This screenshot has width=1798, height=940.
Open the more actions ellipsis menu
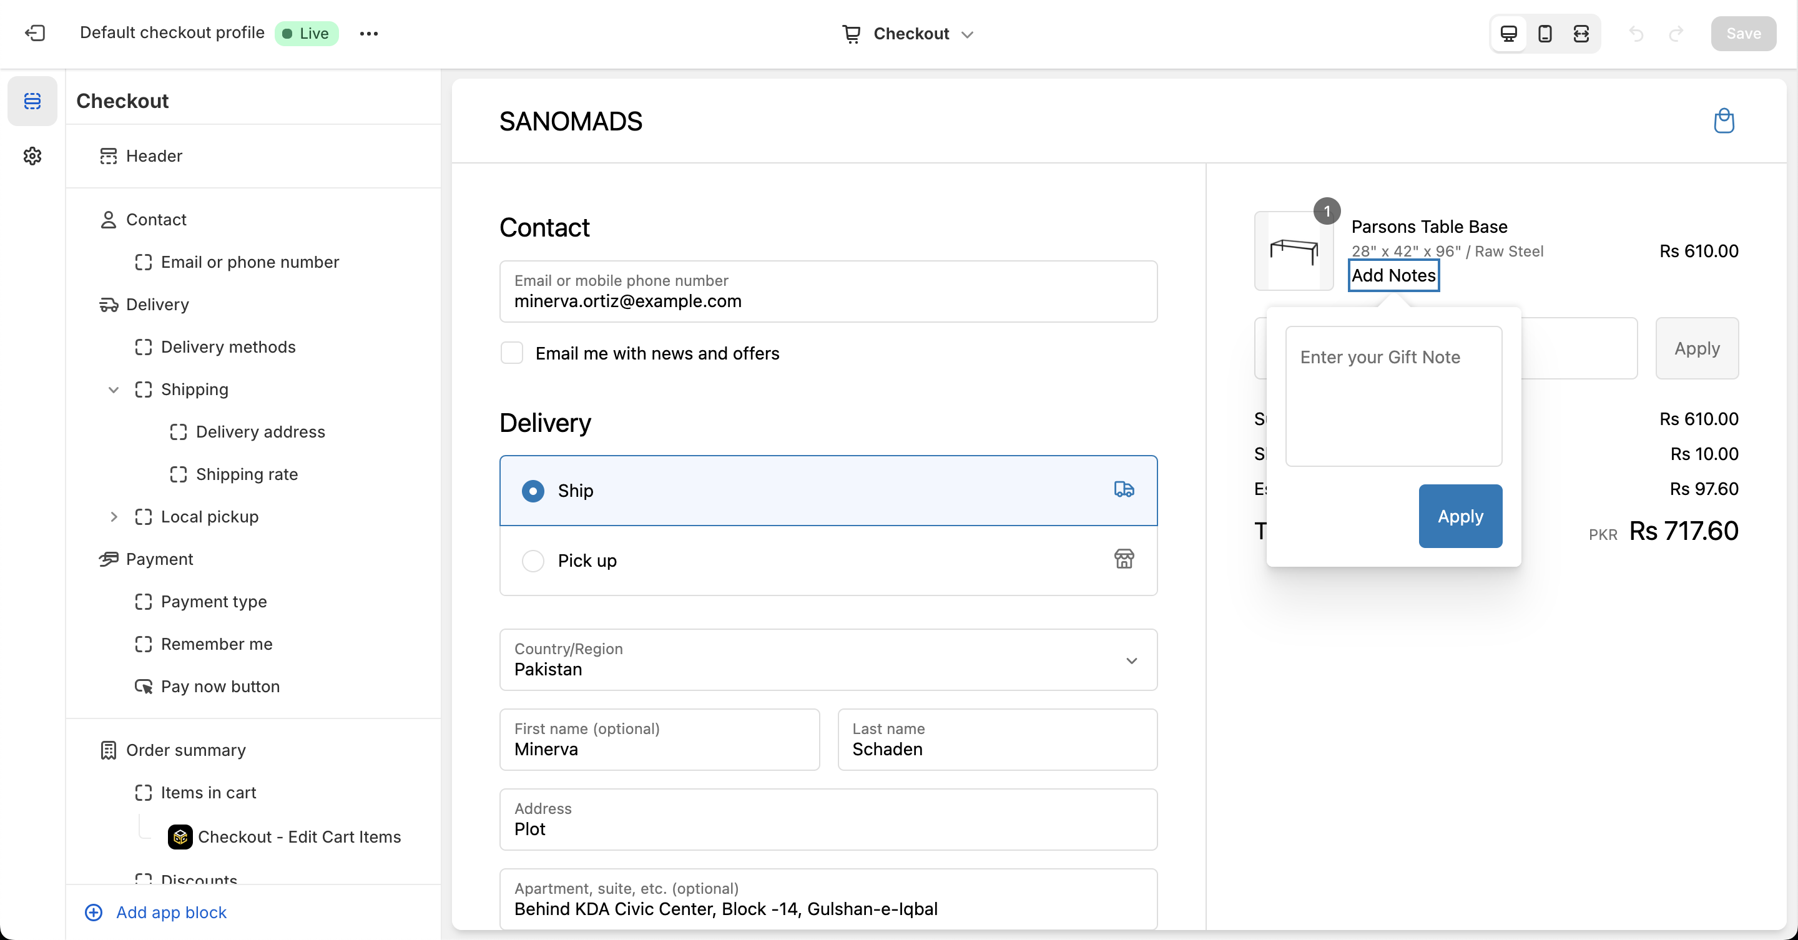368,34
